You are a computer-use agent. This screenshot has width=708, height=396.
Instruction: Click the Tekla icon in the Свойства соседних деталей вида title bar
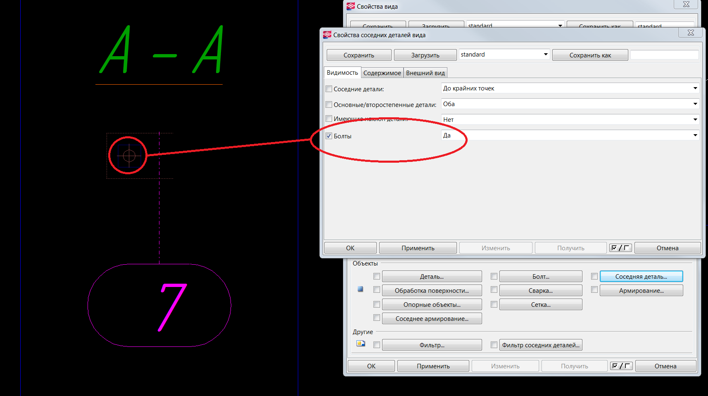pyautogui.click(x=327, y=35)
